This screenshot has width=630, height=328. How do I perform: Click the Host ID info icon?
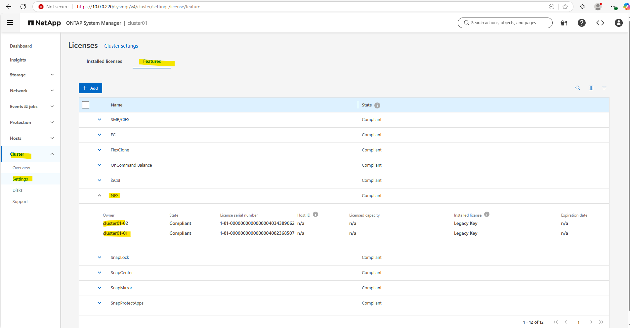tap(315, 214)
